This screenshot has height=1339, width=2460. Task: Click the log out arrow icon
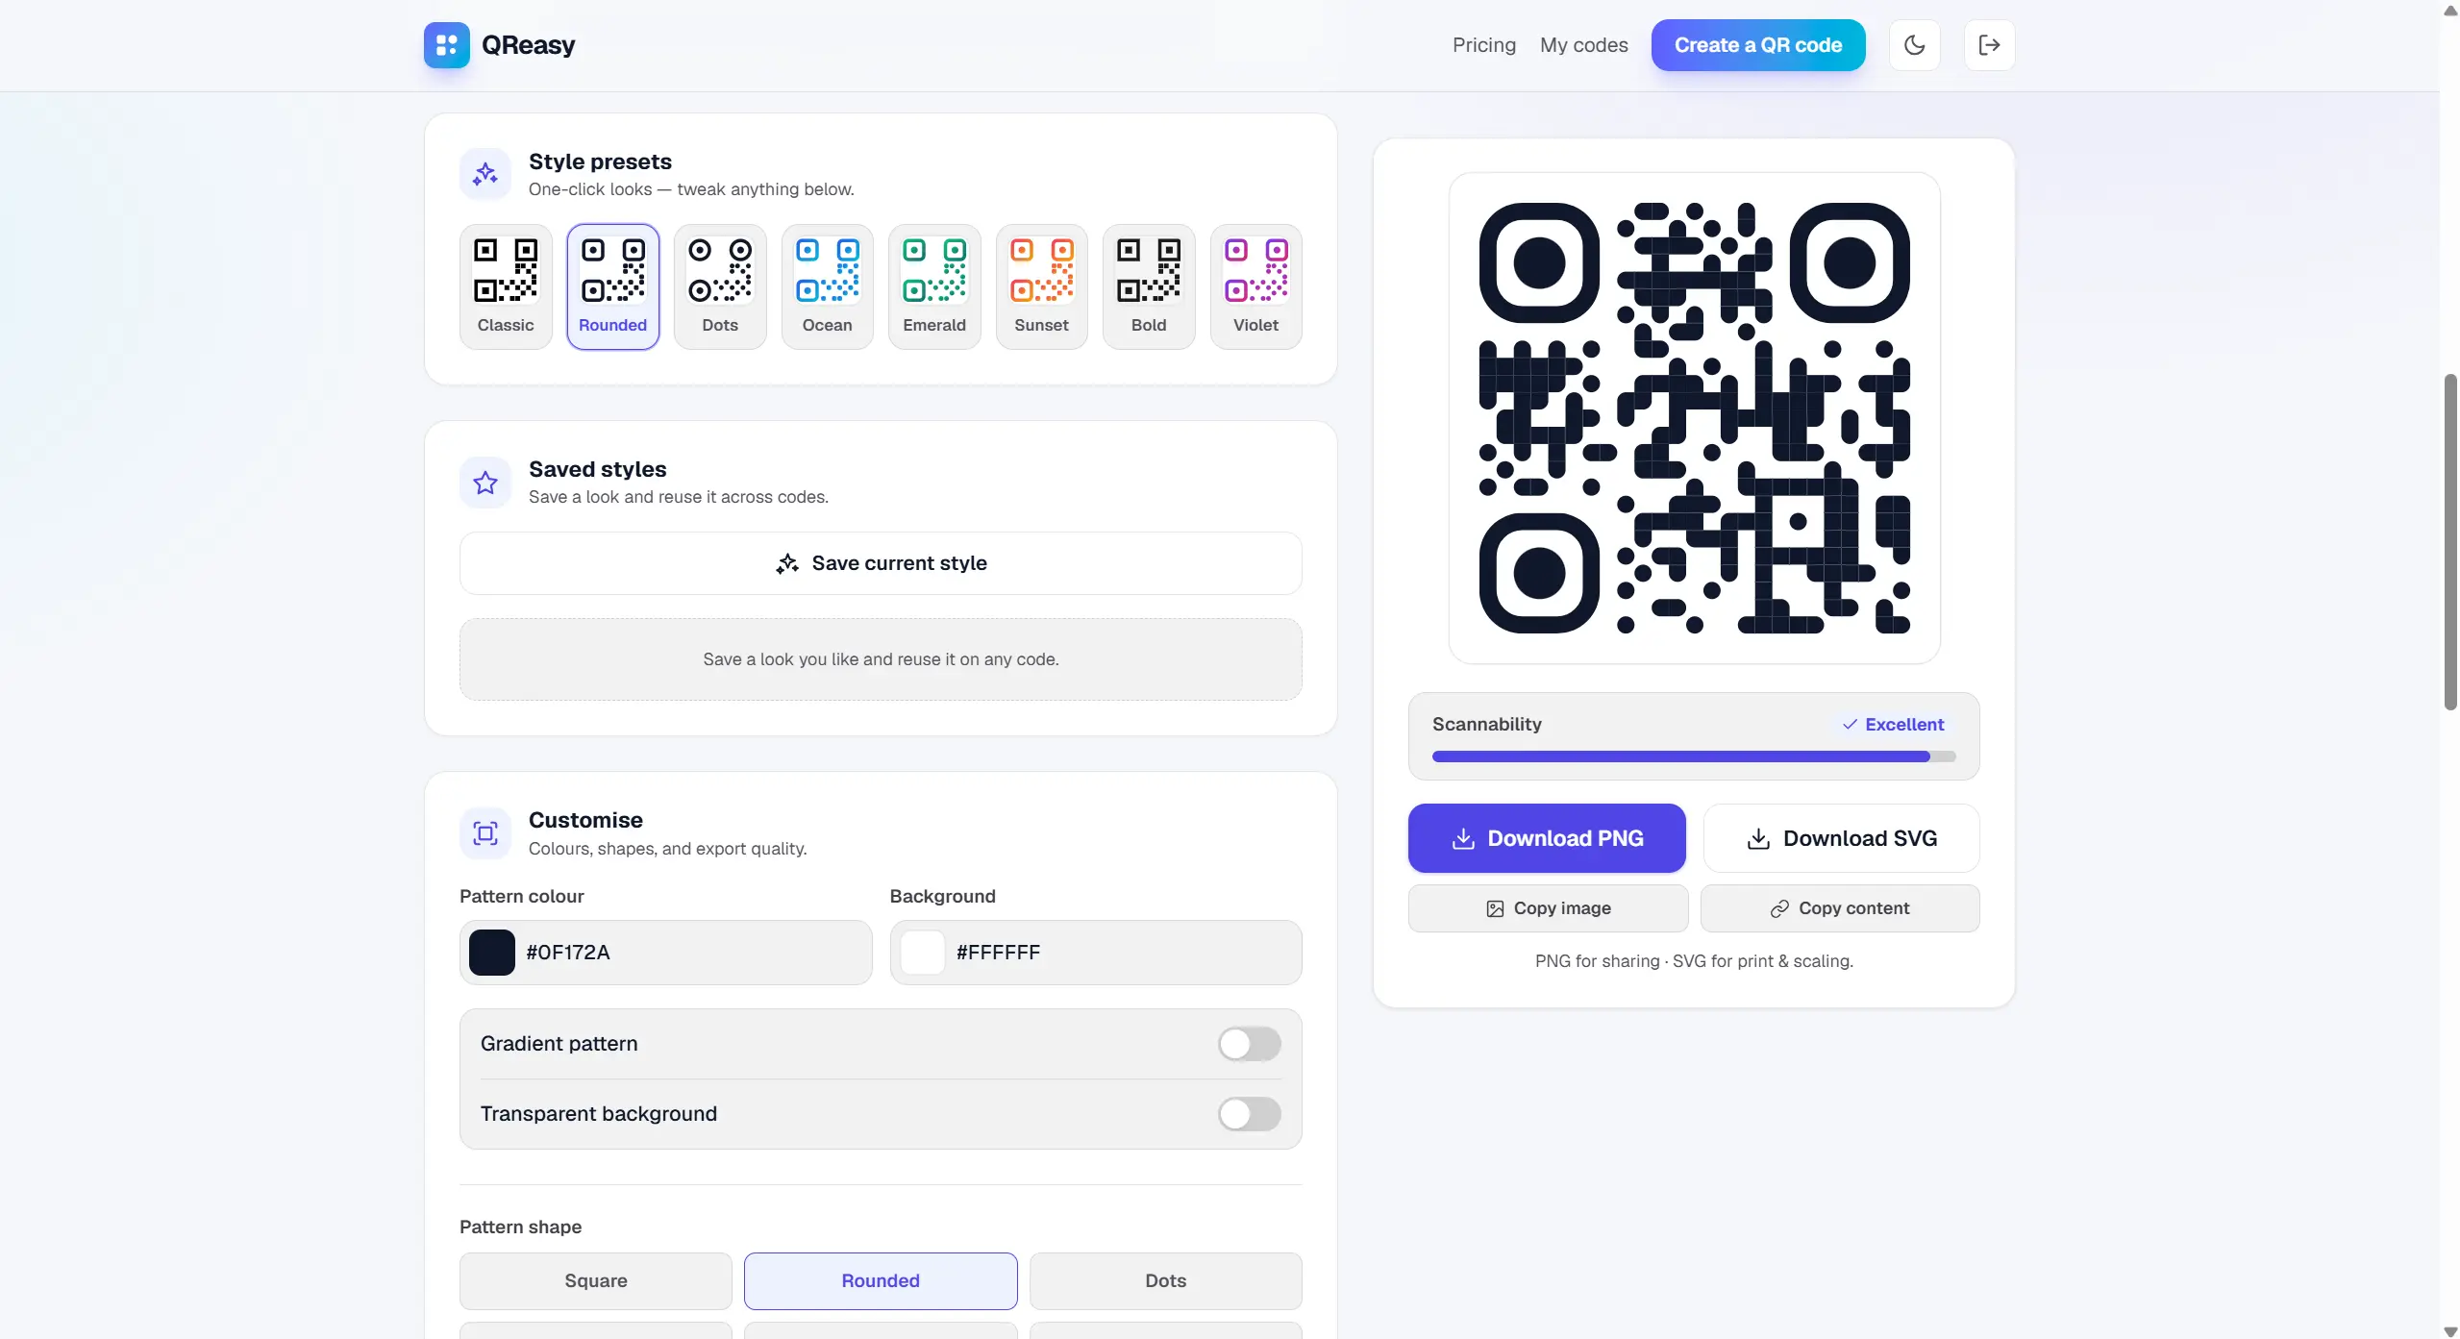tap(1989, 45)
